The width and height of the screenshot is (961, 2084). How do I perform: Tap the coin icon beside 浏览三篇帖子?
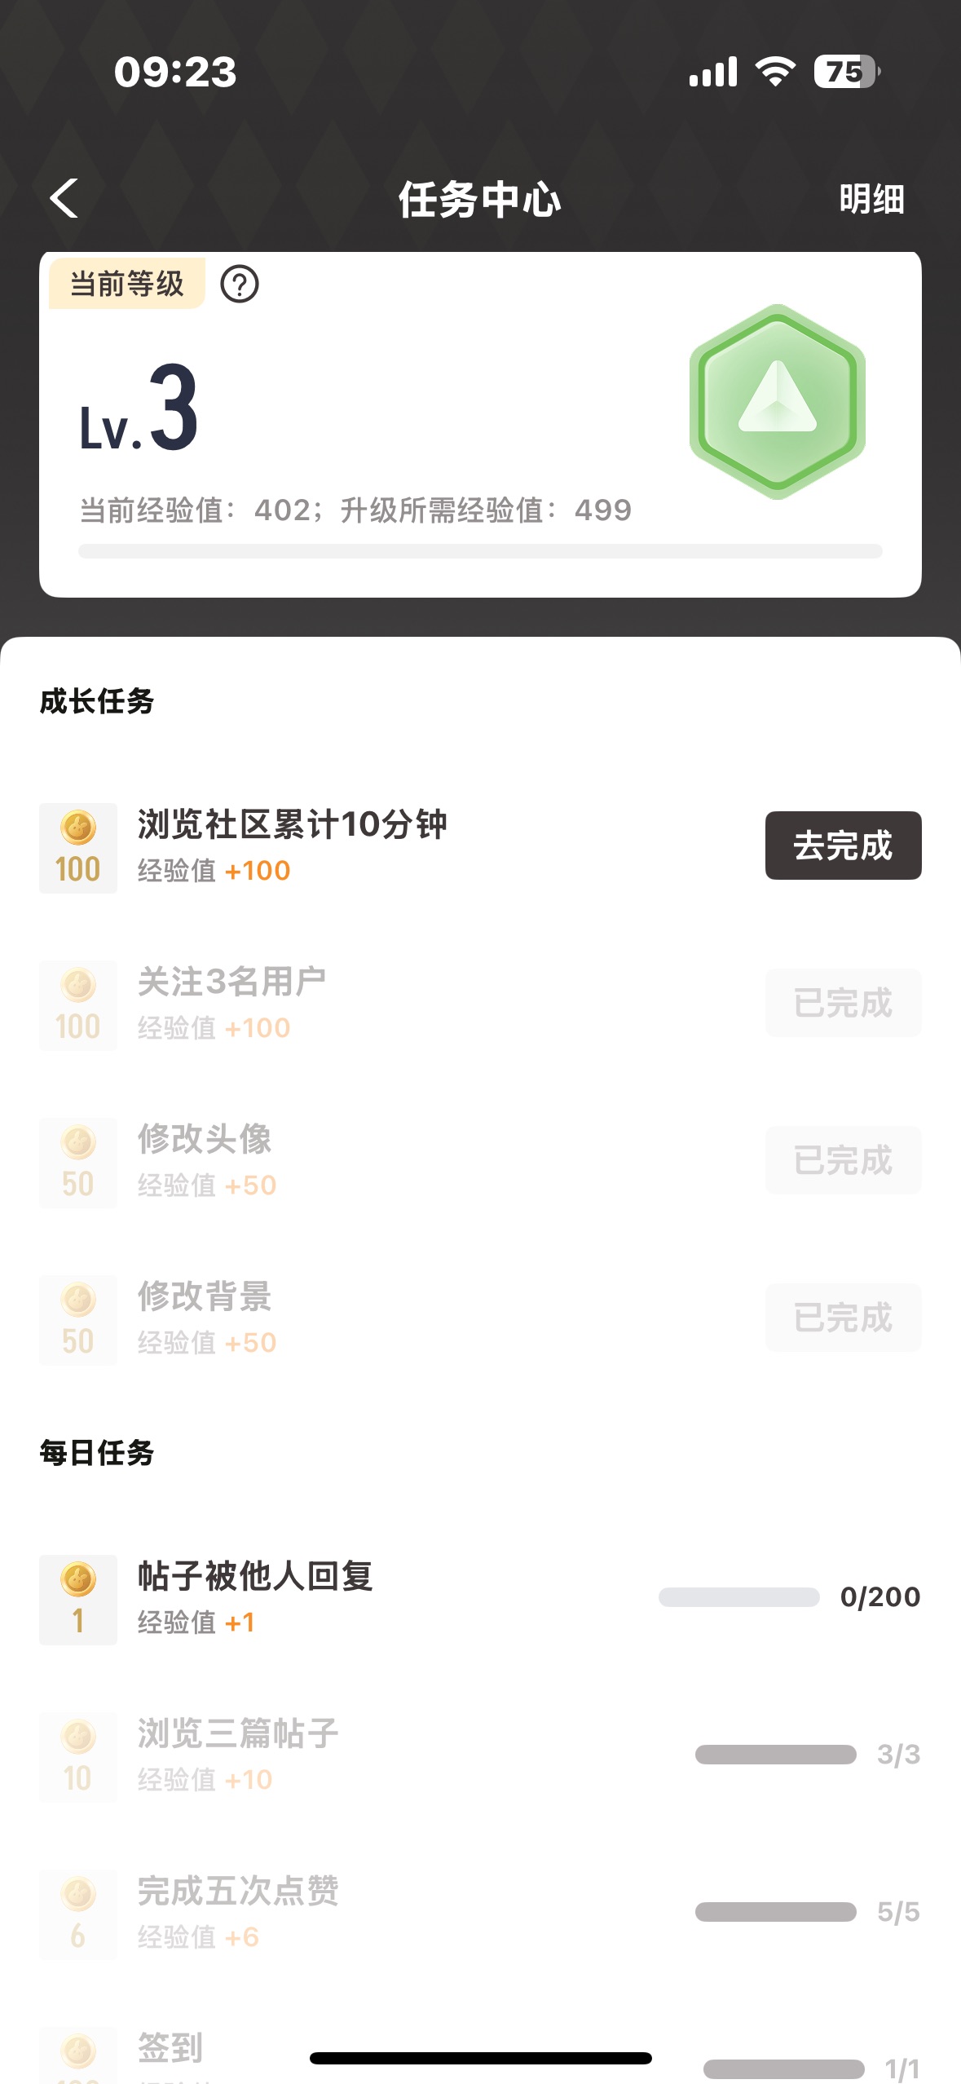click(x=78, y=1757)
